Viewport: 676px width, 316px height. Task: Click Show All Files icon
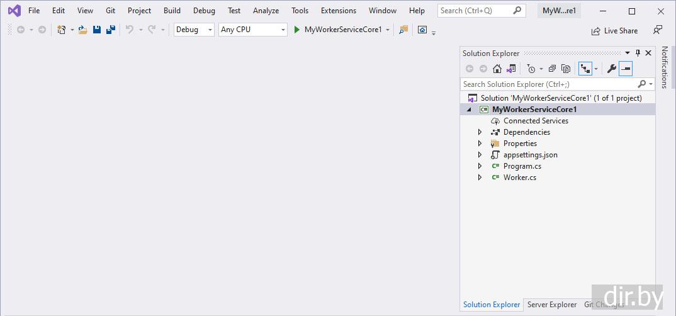point(566,69)
